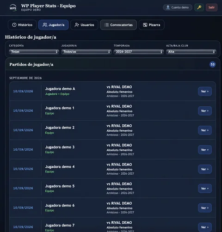
Task: Click the add-user icon on Usuarios tab
Action: [x=77, y=25]
